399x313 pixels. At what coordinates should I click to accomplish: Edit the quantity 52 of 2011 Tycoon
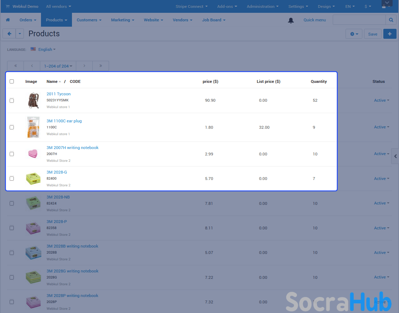[315, 100]
